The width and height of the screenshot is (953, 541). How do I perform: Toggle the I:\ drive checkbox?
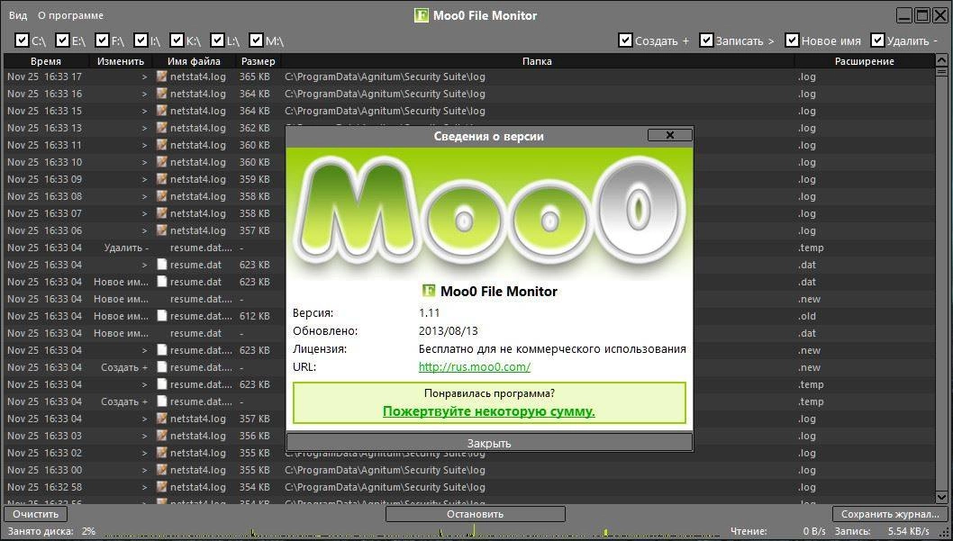[x=141, y=41]
